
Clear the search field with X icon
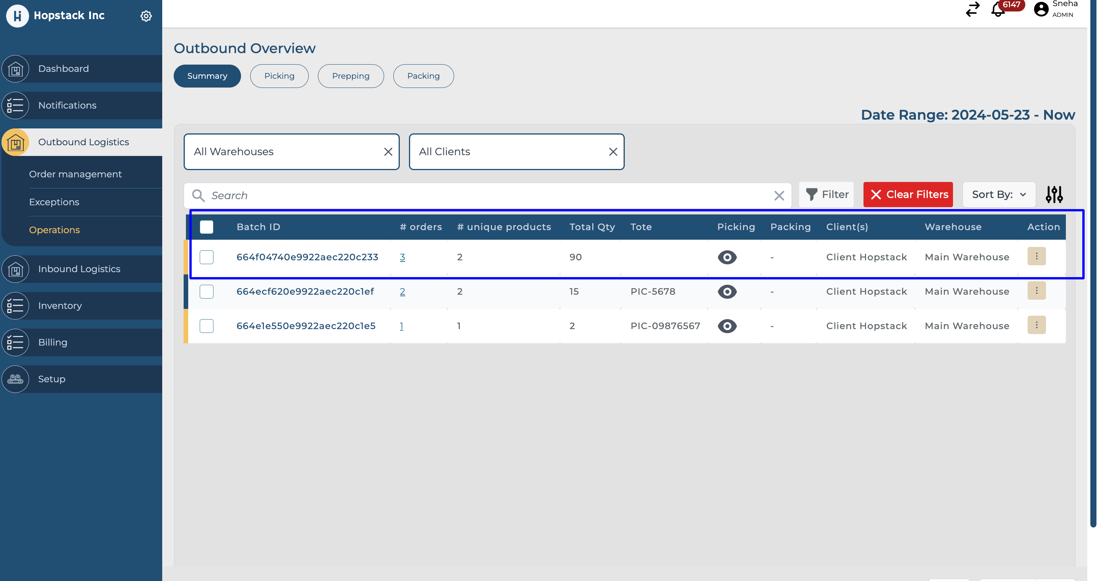[779, 195]
